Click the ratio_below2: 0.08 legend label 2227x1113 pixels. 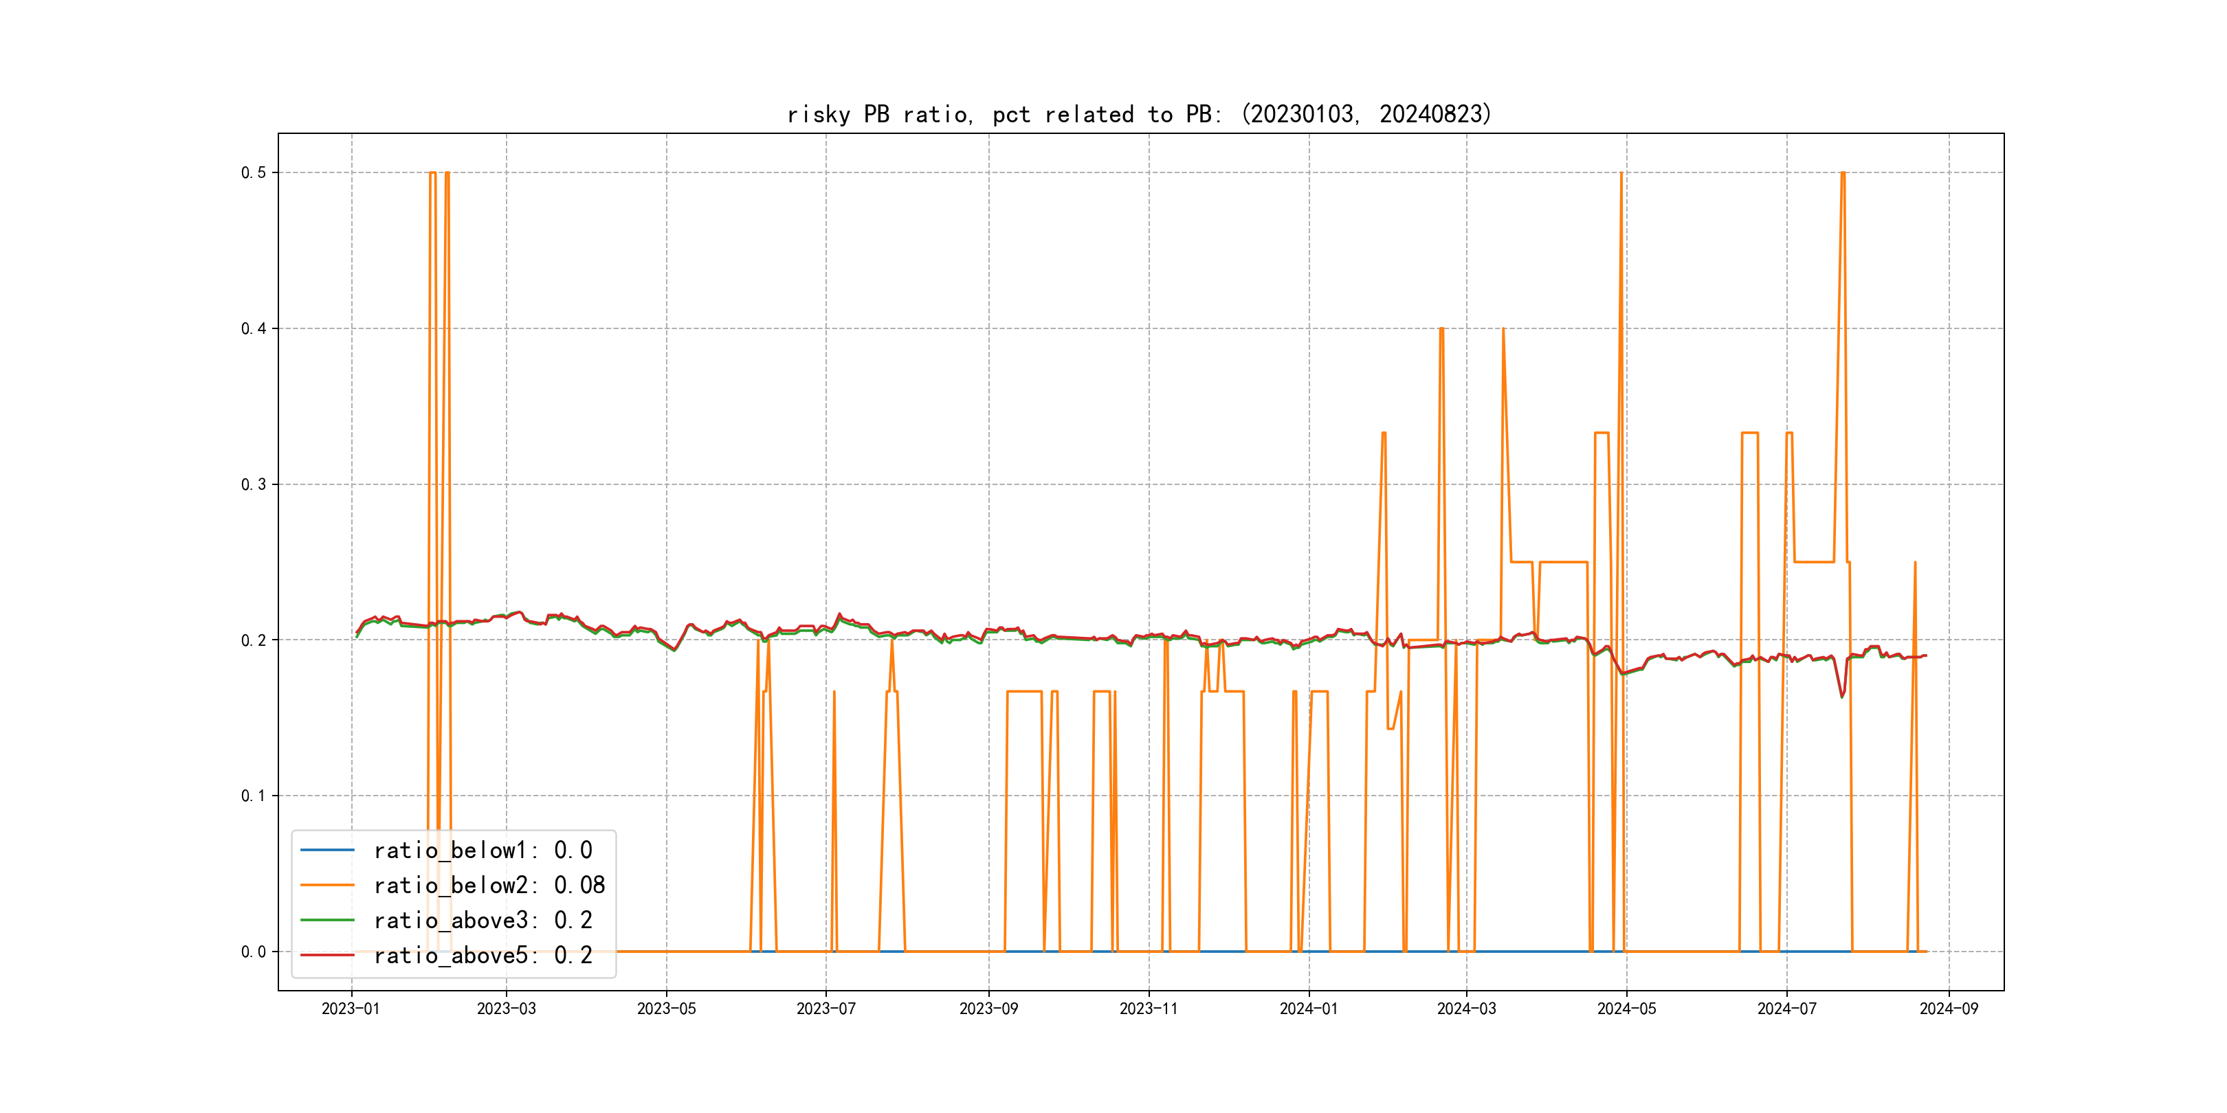pos(489,886)
